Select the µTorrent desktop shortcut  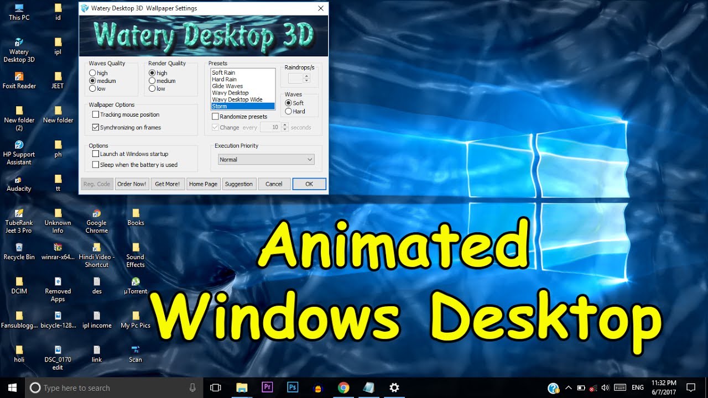click(136, 286)
